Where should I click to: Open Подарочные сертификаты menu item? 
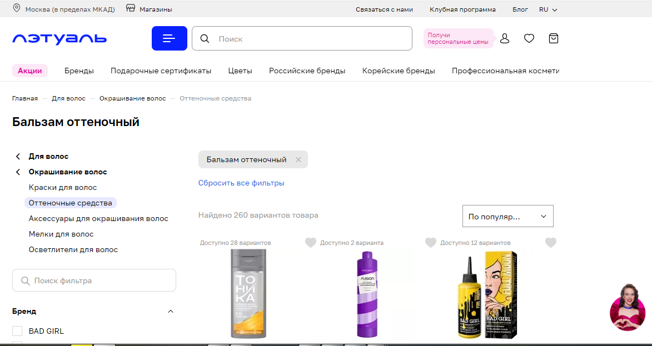coord(161,71)
